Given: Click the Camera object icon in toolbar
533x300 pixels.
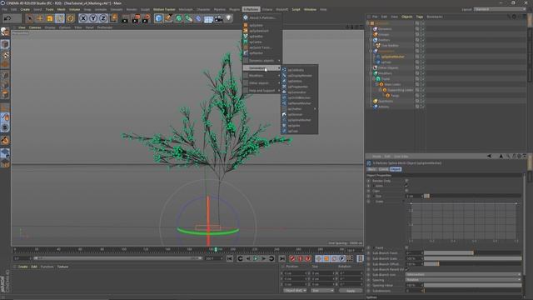Looking at the screenshot, I should [x=218, y=18].
